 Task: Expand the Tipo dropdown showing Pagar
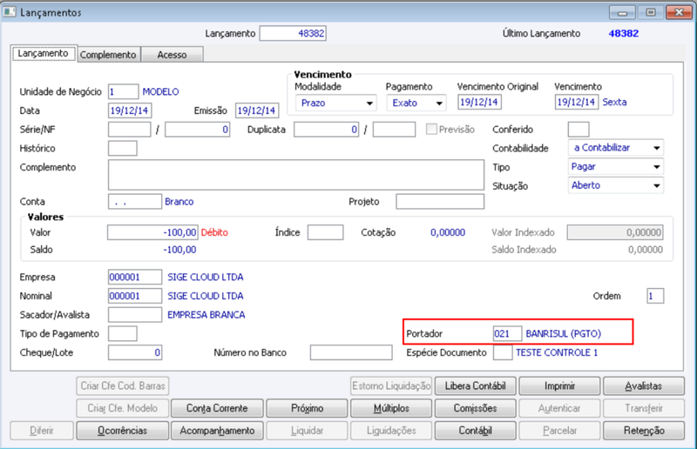coord(616,166)
